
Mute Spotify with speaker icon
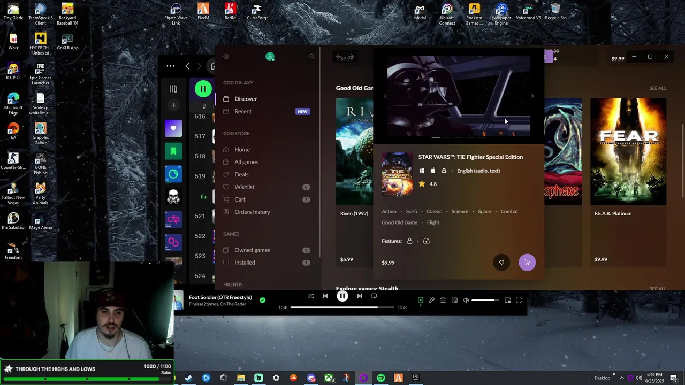pos(466,301)
